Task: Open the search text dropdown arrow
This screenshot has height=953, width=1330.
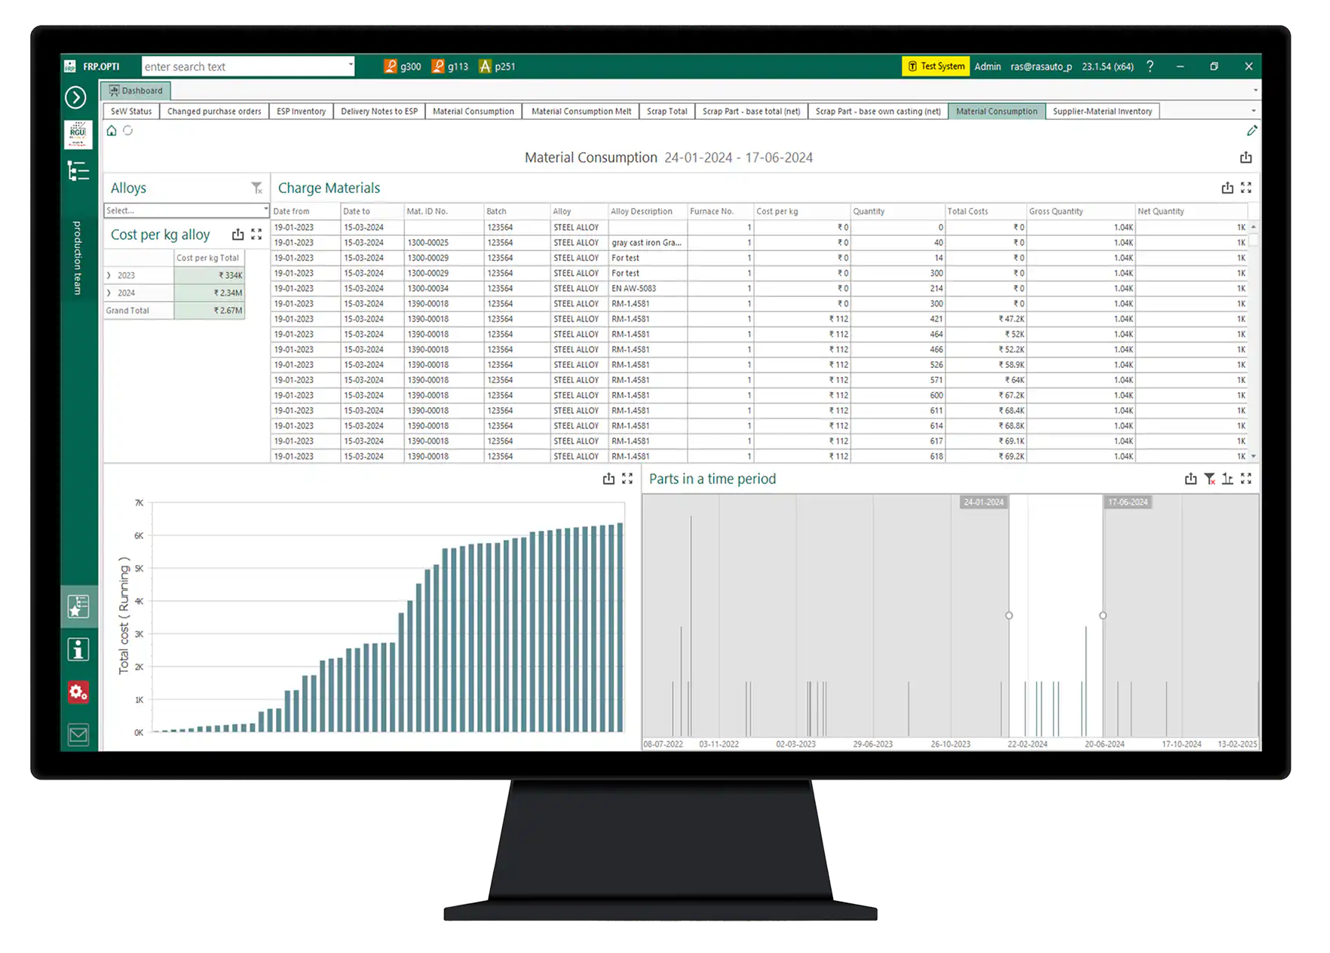Action: click(351, 66)
